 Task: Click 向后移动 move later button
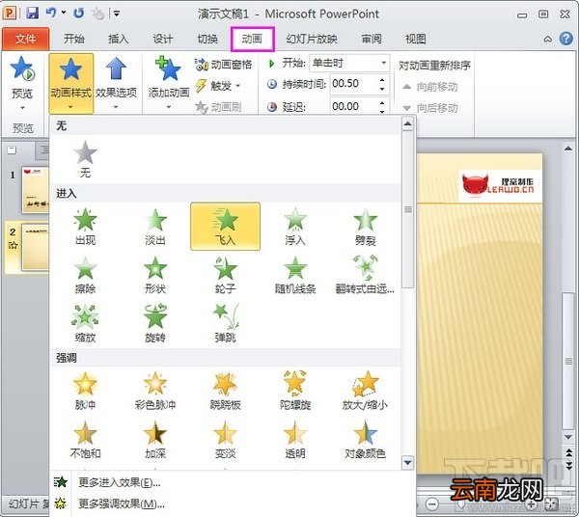point(430,108)
